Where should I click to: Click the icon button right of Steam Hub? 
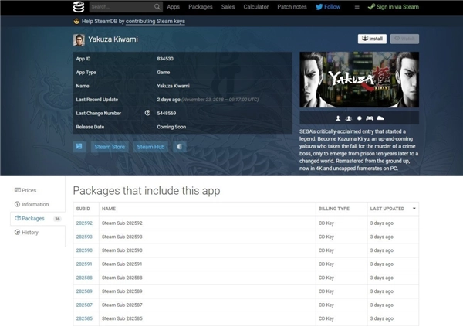tap(179, 146)
